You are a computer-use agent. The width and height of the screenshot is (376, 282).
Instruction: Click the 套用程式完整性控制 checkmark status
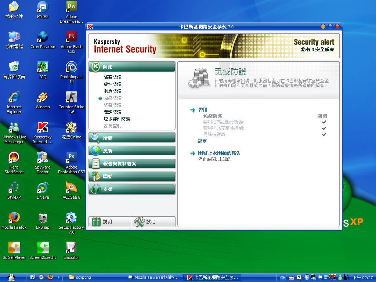pos(324,128)
